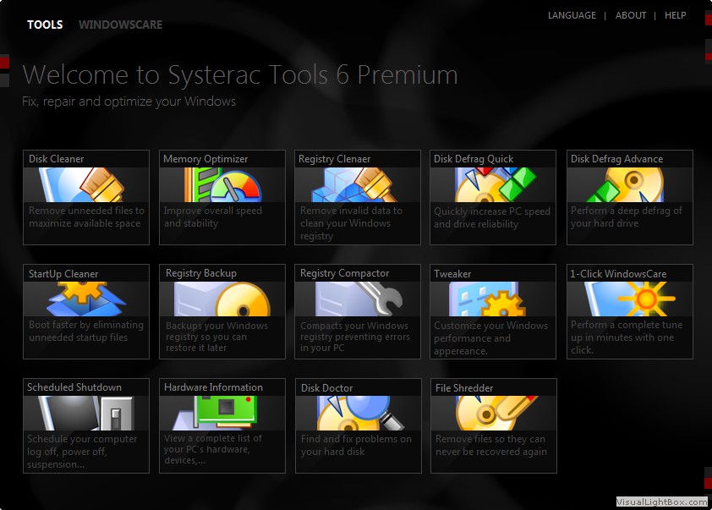View Hardware Information
The image size is (712, 510).
222,425
